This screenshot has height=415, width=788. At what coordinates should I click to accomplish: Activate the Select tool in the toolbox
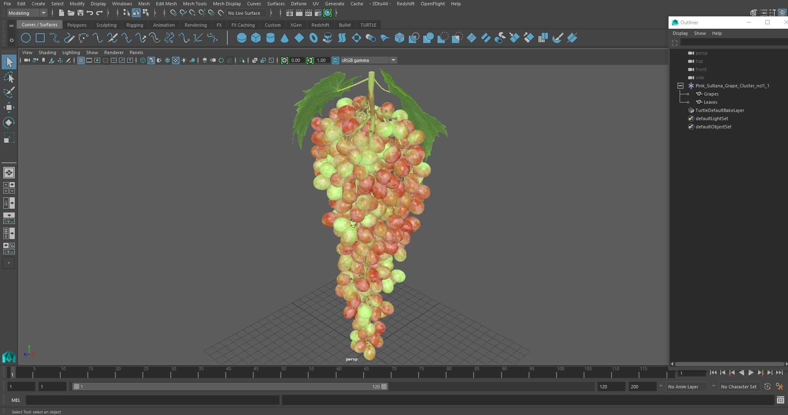coord(9,62)
